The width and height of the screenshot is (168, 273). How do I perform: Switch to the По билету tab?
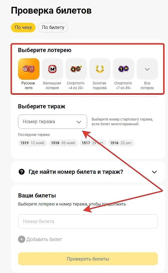point(53,28)
